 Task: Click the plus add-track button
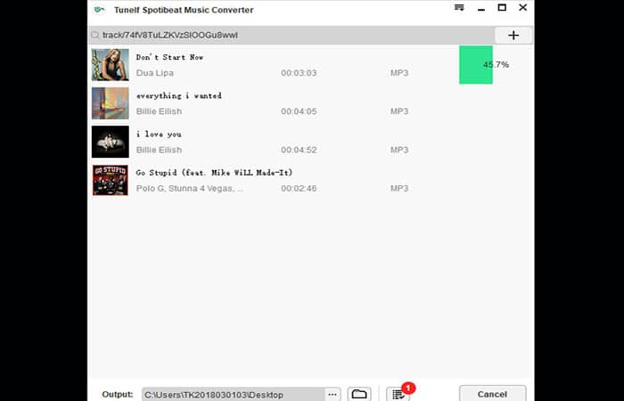[x=513, y=36]
